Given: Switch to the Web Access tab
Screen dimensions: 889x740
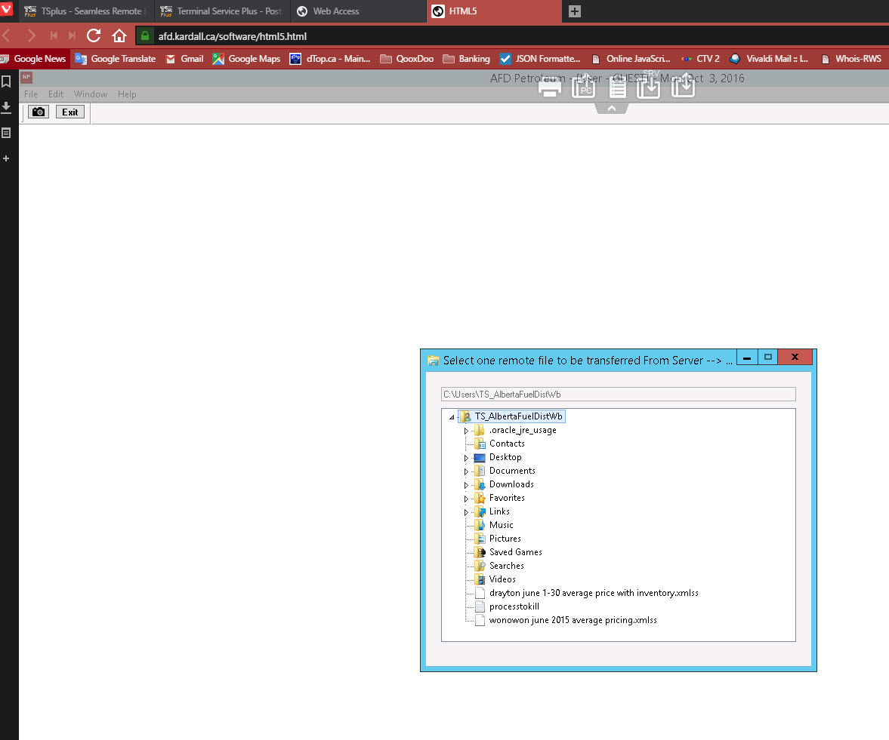Looking at the screenshot, I should [x=336, y=11].
